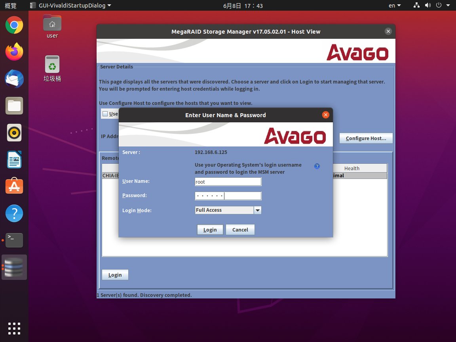The width and height of the screenshot is (456, 342).
Task: Click the Configure Host button
Action: pyautogui.click(x=366, y=139)
